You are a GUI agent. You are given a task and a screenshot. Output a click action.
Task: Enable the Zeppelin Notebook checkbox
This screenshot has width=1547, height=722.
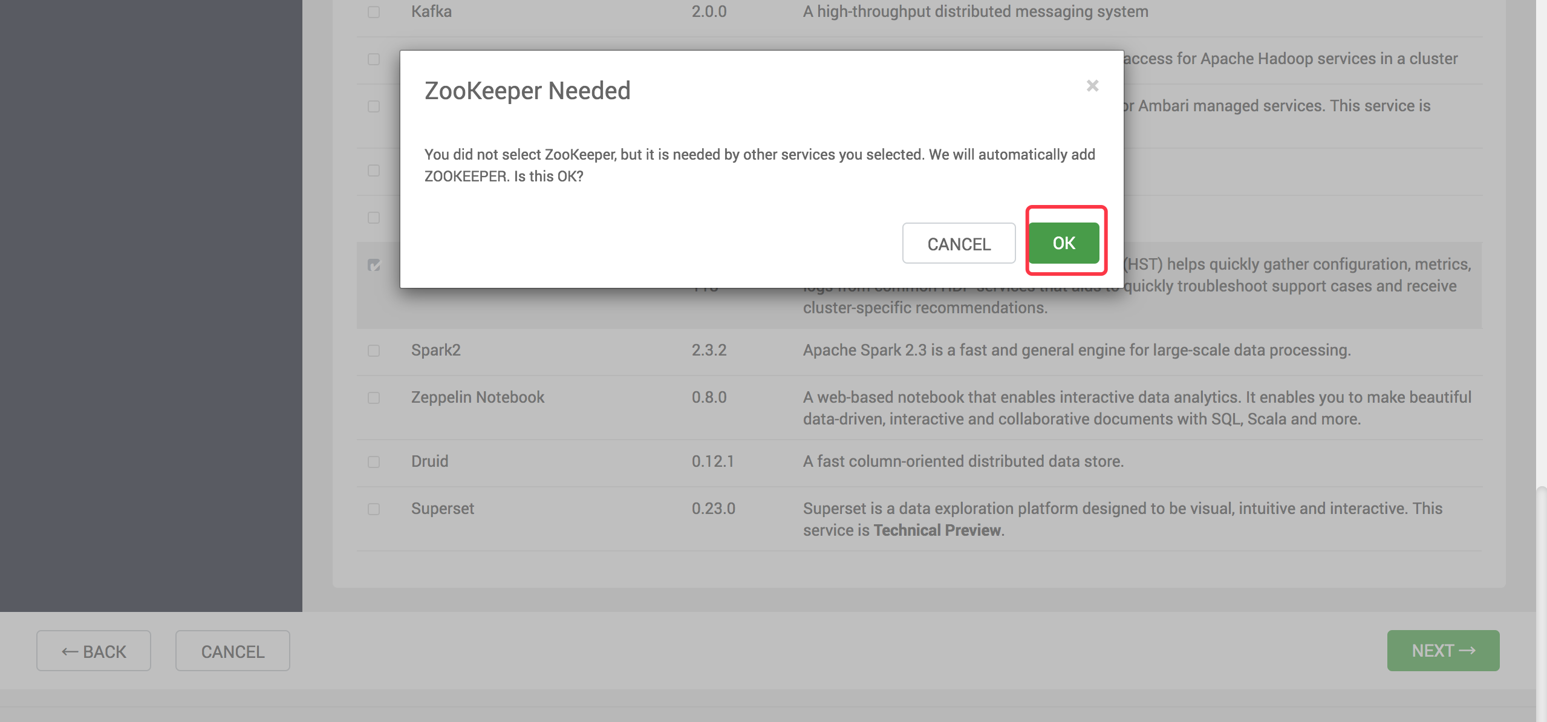click(374, 398)
